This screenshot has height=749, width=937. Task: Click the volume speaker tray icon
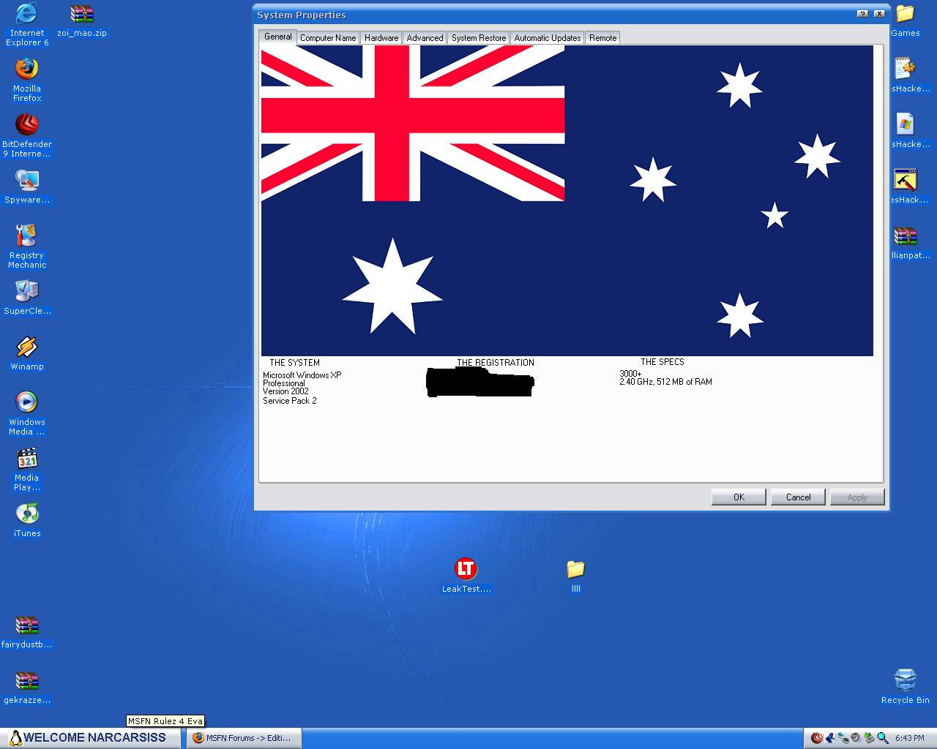click(855, 738)
